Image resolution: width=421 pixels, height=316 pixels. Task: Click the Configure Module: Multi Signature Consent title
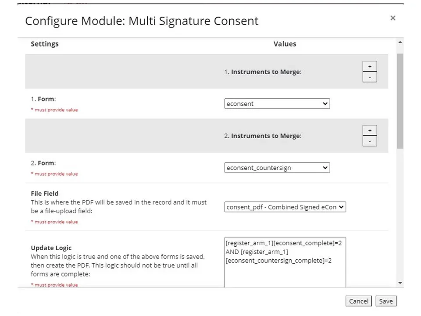(x=142, y=21)
